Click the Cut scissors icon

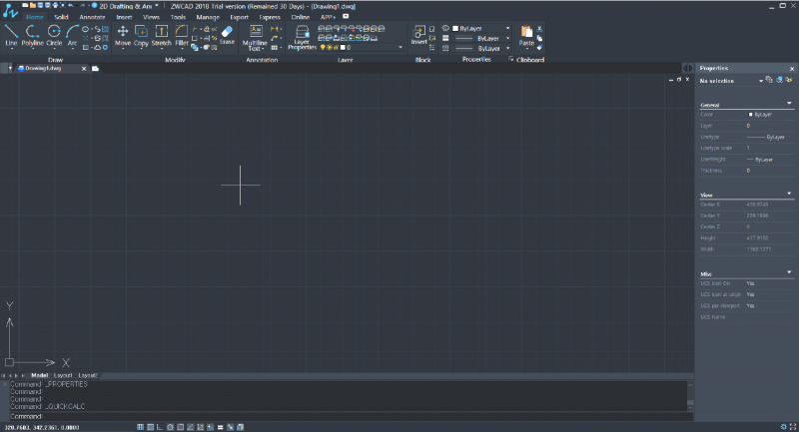539,29
